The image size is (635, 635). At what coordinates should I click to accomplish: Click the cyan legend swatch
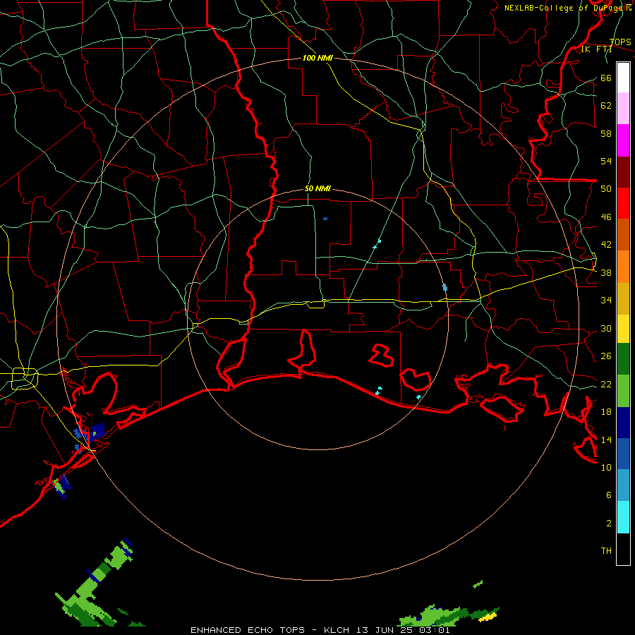point(623,517)
